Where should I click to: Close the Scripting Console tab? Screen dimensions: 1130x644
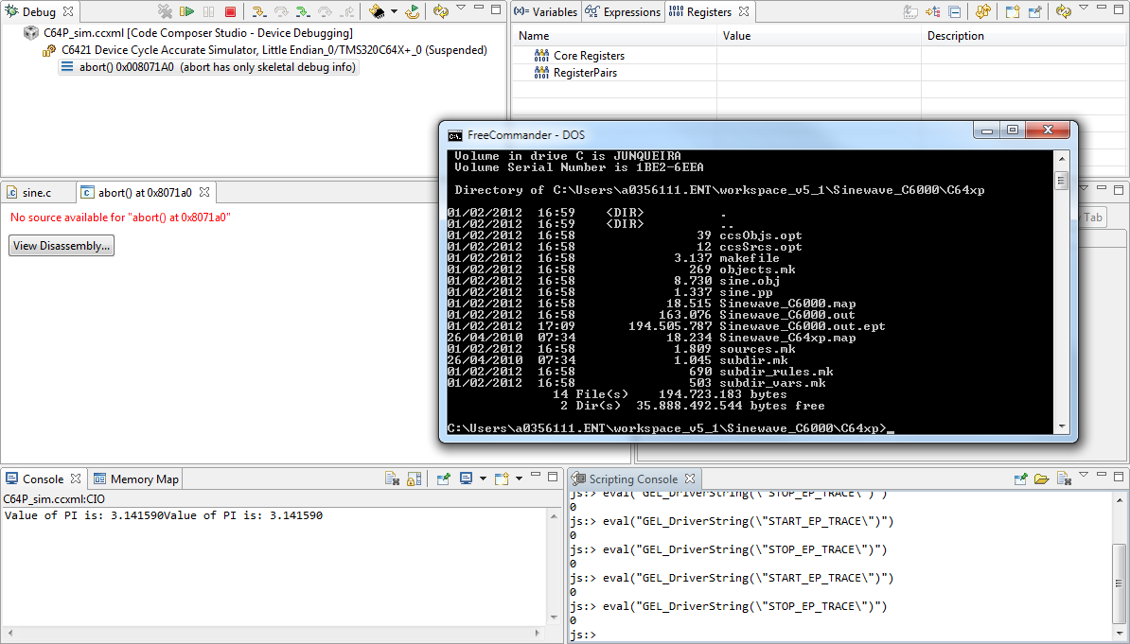(690, 479)
